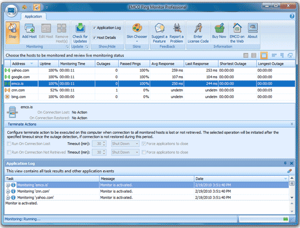Sort log by Task column header

(52, 179)
